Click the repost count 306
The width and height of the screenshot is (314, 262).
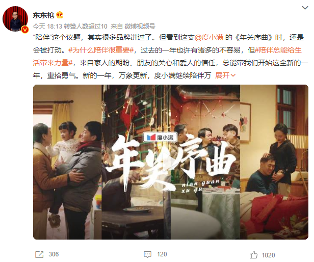[x=54, y=254]
